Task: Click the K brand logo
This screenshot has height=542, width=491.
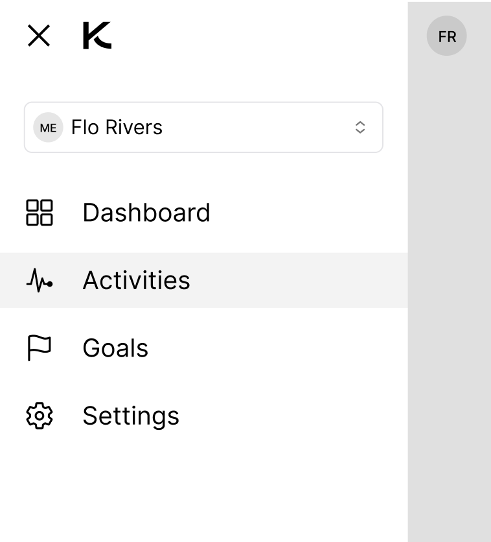Action: (x=97, y=36)
